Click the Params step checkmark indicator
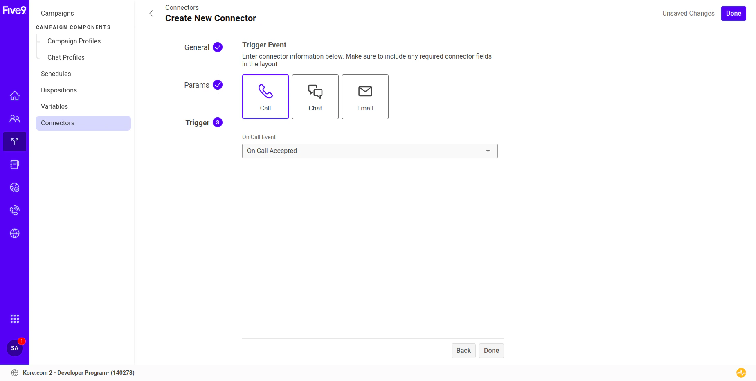This screenshot has width=756, height=381. click(218, 85)
